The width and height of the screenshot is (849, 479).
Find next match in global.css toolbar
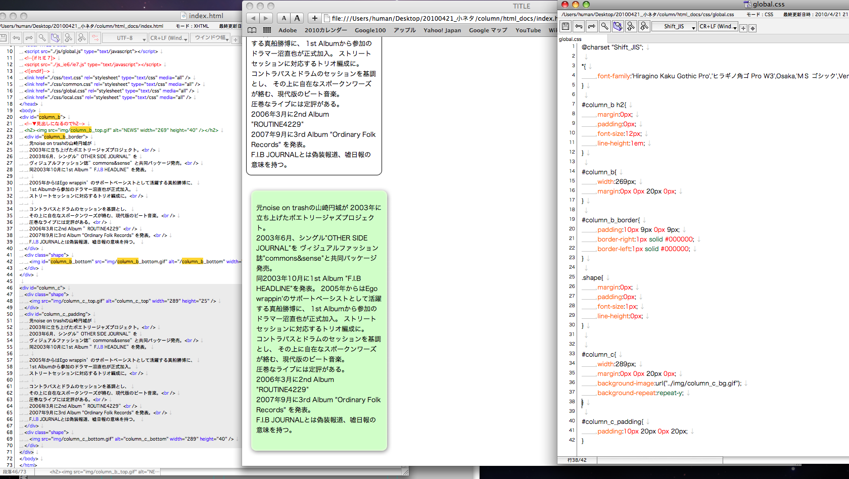644,26
